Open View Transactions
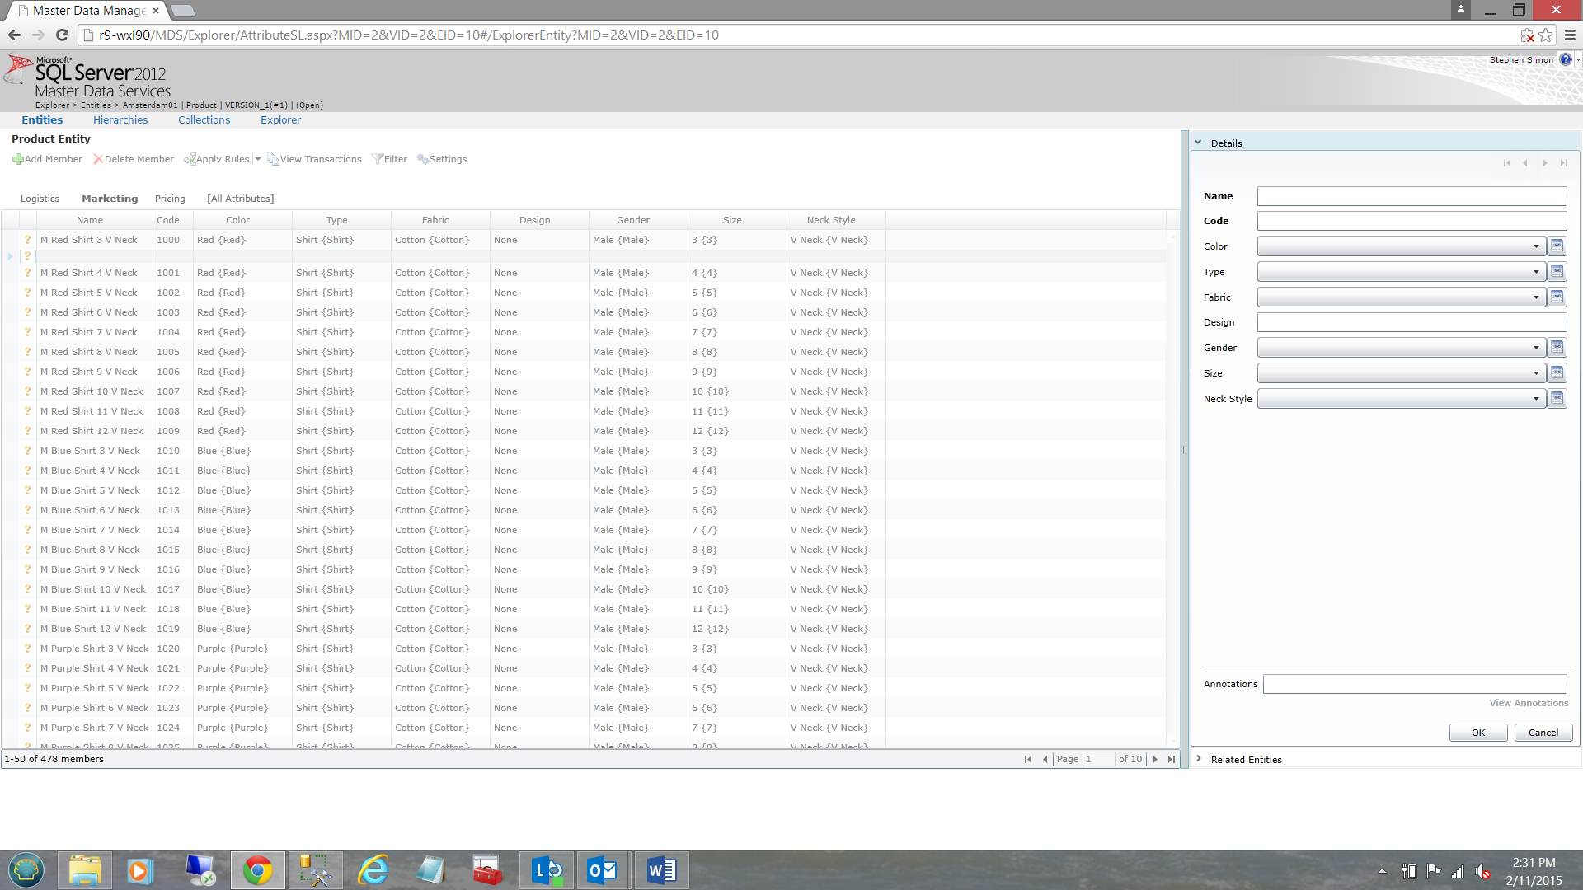 314,159
